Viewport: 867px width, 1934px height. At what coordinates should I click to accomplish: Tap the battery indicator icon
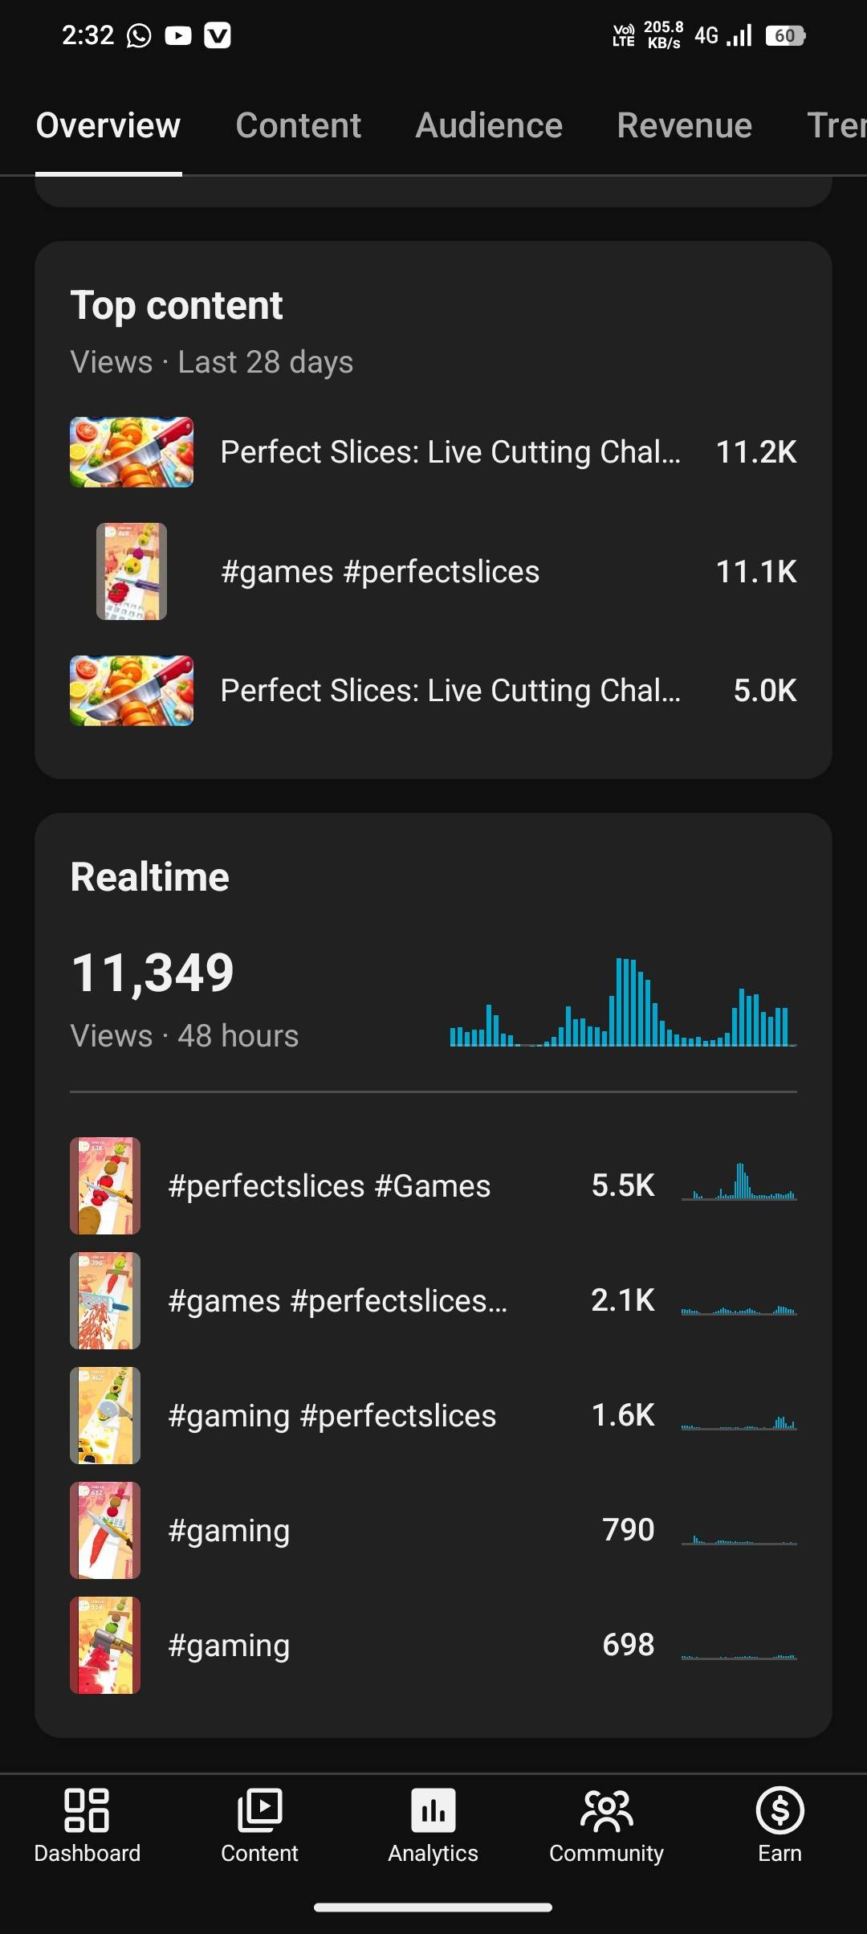tap(785, 36)
